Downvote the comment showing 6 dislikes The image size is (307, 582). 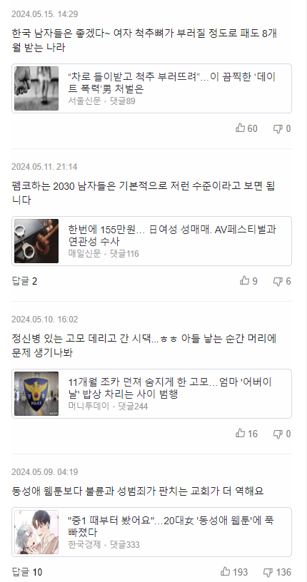tap(282, 281)
